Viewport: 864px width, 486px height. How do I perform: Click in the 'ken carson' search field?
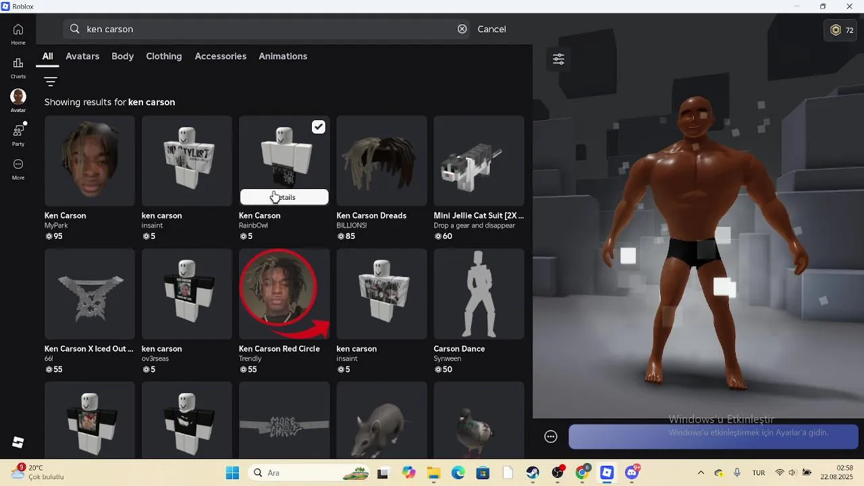click(267, 29)
